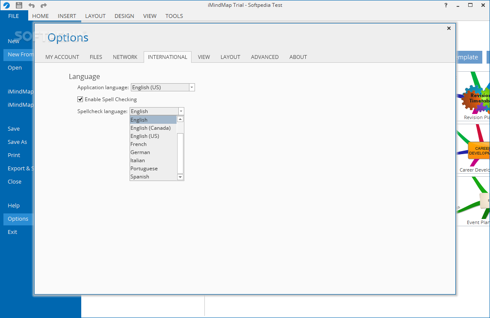Open Help via the question mark icon
490x318 pixels.
[x=446, y=5]
